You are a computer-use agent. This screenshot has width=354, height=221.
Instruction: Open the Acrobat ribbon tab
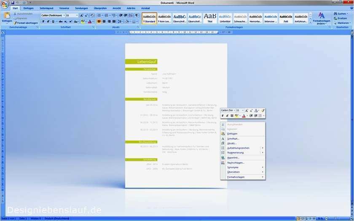[145, 8]
